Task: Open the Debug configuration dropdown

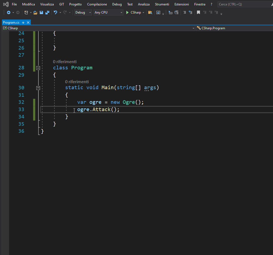Action: [83, 12]
